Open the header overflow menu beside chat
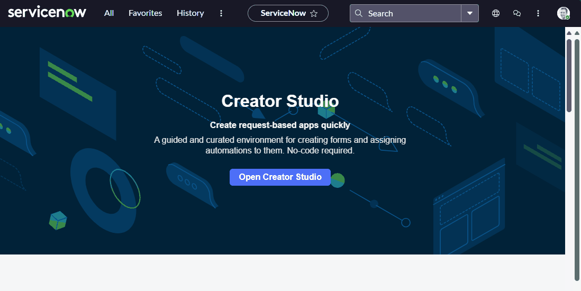 pos(538,13)
